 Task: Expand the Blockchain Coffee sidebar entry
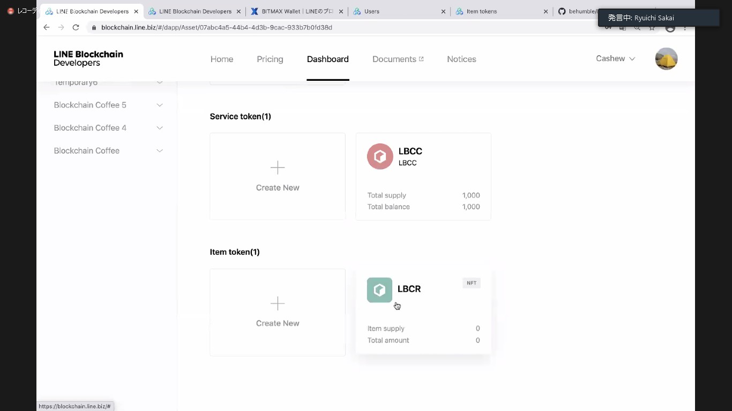pyautogui.click(x=87, y=150)
